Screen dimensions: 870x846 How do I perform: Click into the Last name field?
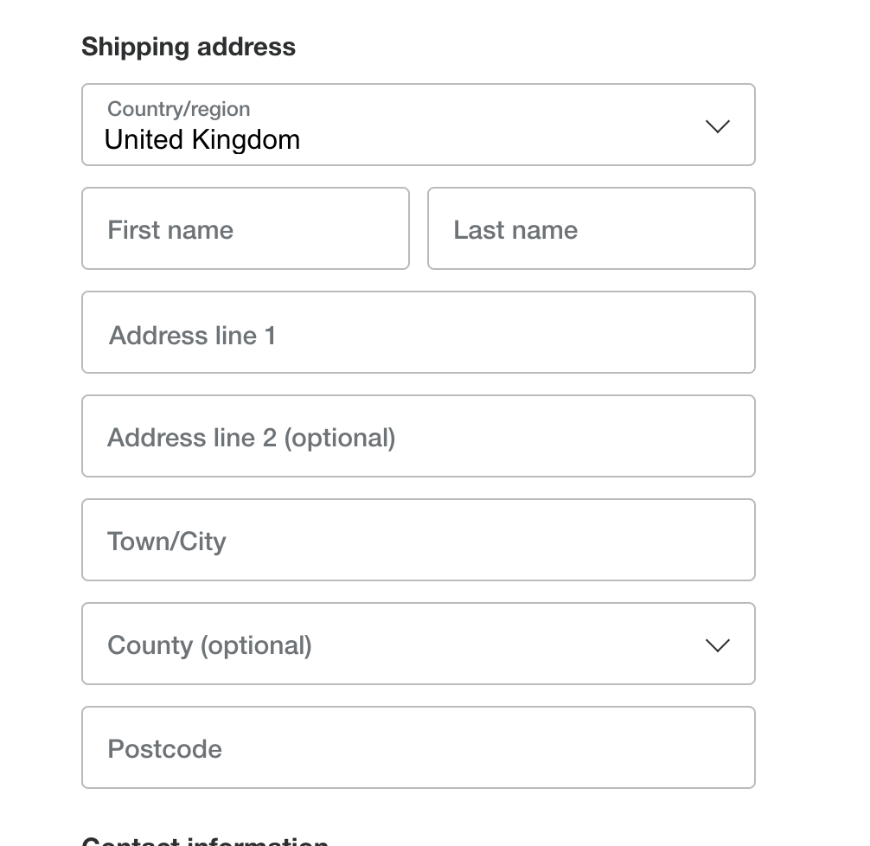click(591, 228)
